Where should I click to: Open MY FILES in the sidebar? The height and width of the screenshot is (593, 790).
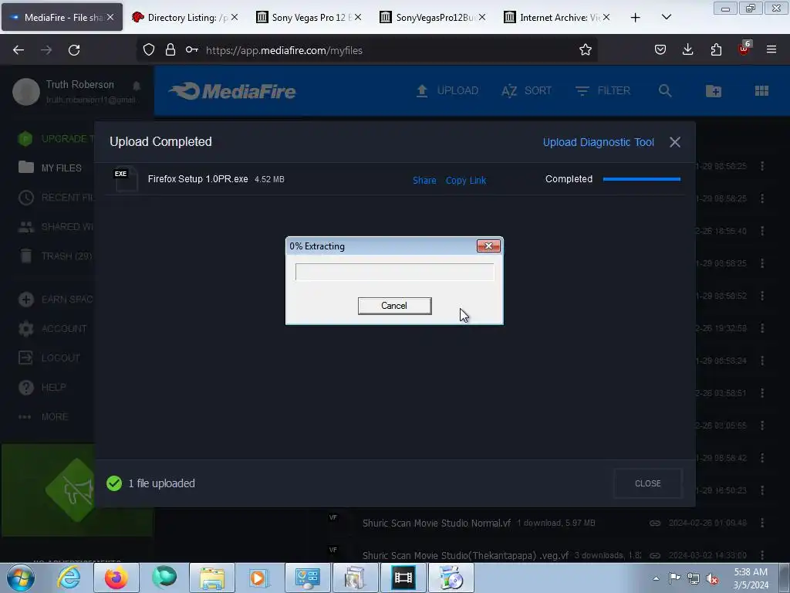[50, 168]
